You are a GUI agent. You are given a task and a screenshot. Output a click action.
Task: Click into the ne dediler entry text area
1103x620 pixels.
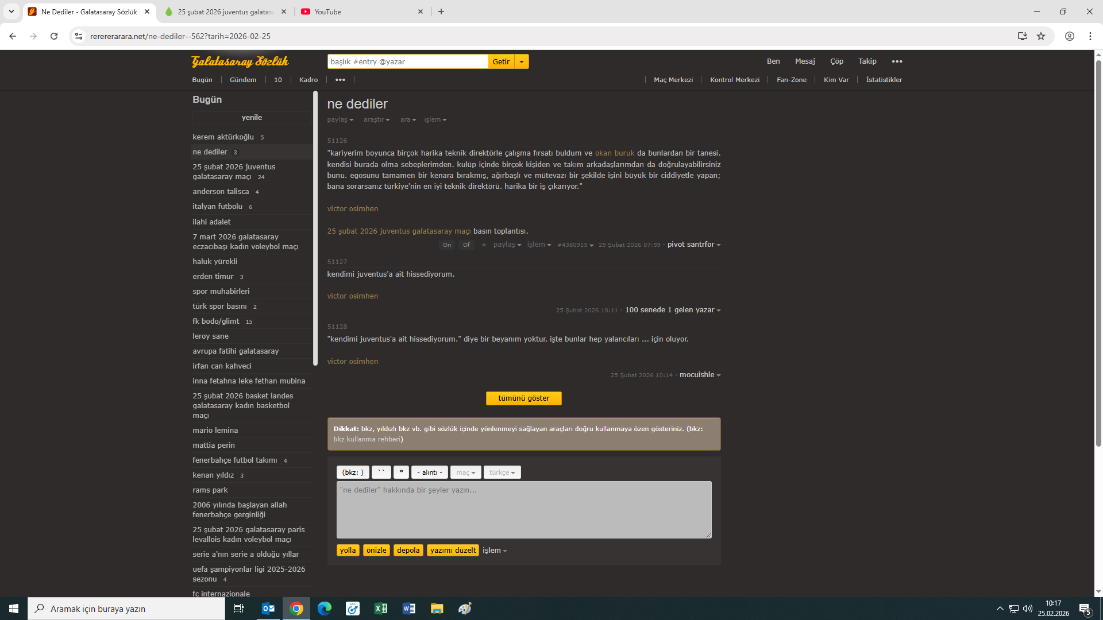click(523, 510)
